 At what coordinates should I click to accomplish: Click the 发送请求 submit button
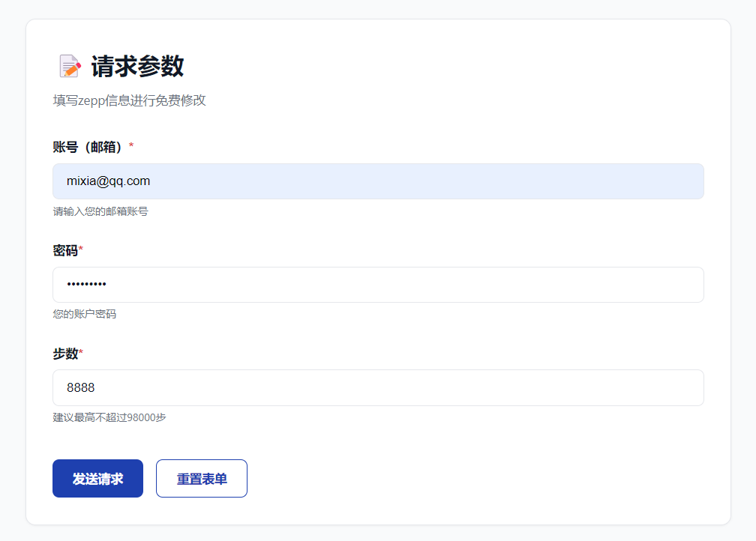pyautogui.click(x=97, y=478)
